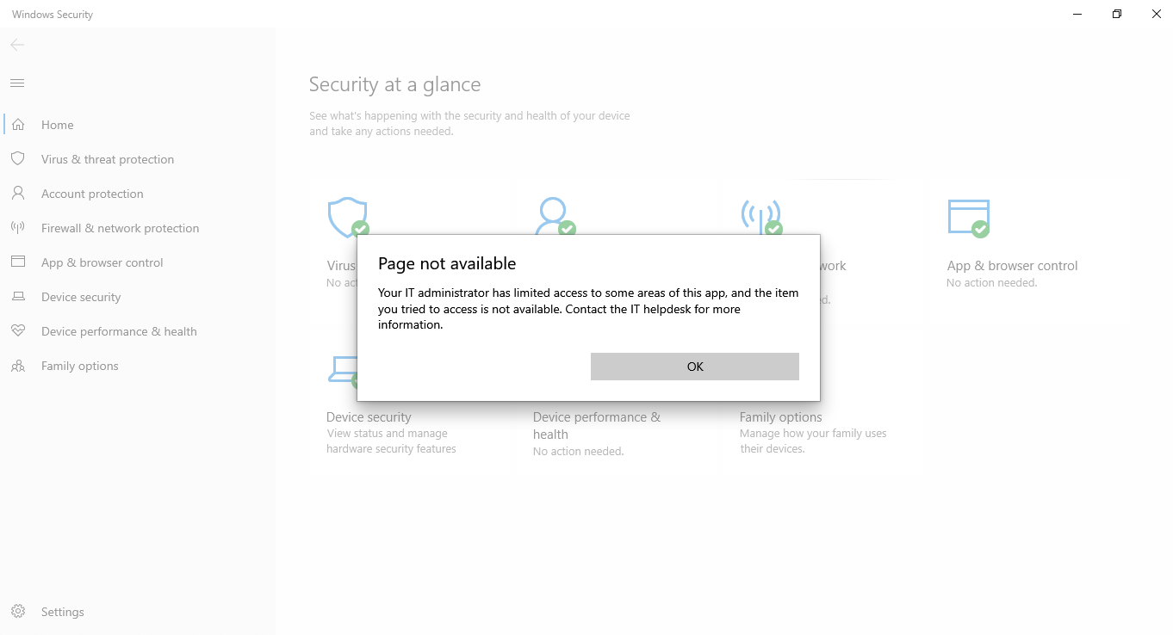Click the App & browser control window icon
The height and width of the screenshot is (635, 1173).
[x=17, y=262]
